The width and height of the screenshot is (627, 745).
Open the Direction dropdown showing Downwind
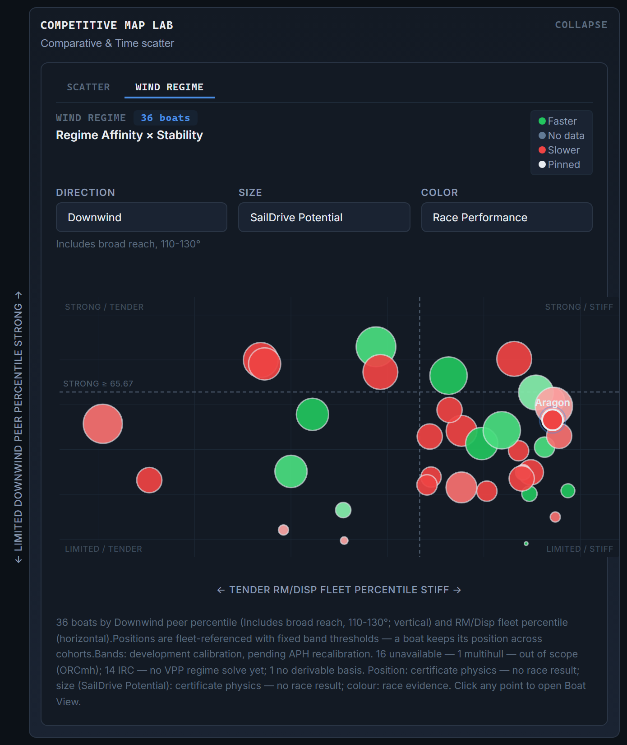141,217
